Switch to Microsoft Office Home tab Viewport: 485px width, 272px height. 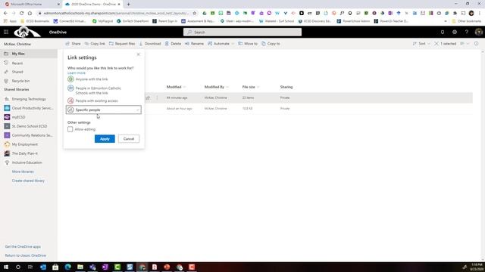click(x=27, y=5)
